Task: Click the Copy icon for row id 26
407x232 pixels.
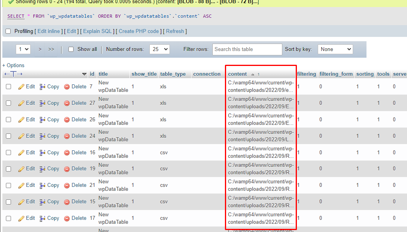Action: click(42, 119)
